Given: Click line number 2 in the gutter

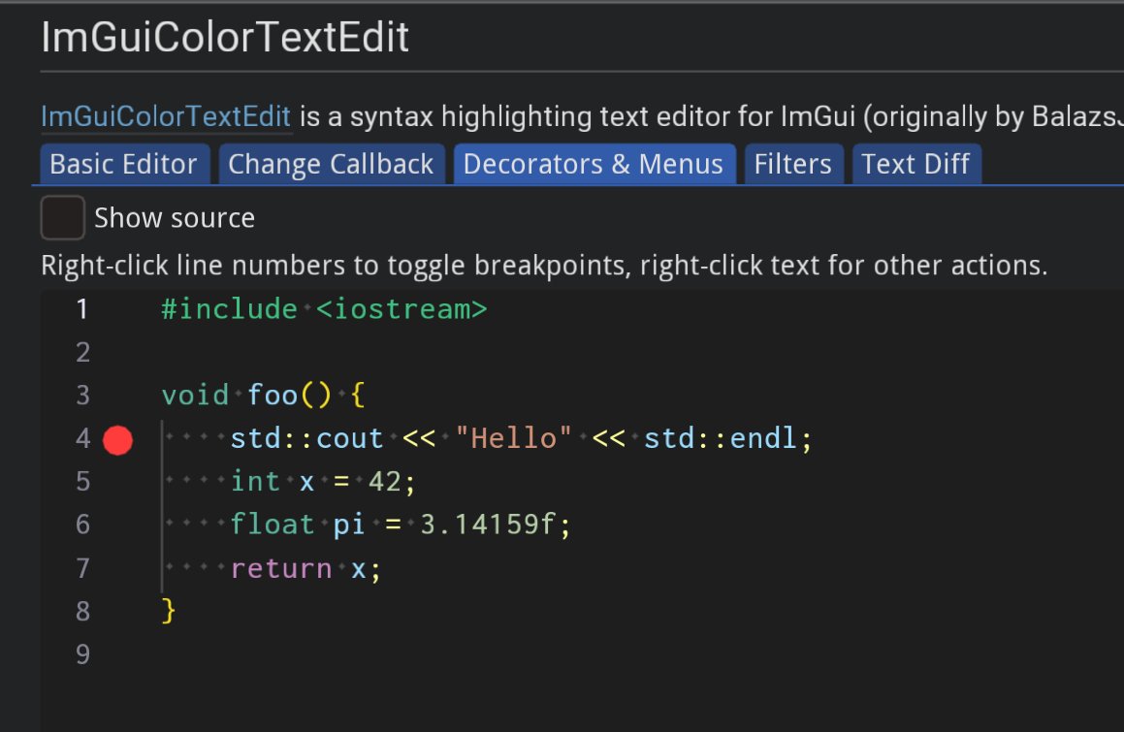Looking at the screenshot, I should coord(82,352).
